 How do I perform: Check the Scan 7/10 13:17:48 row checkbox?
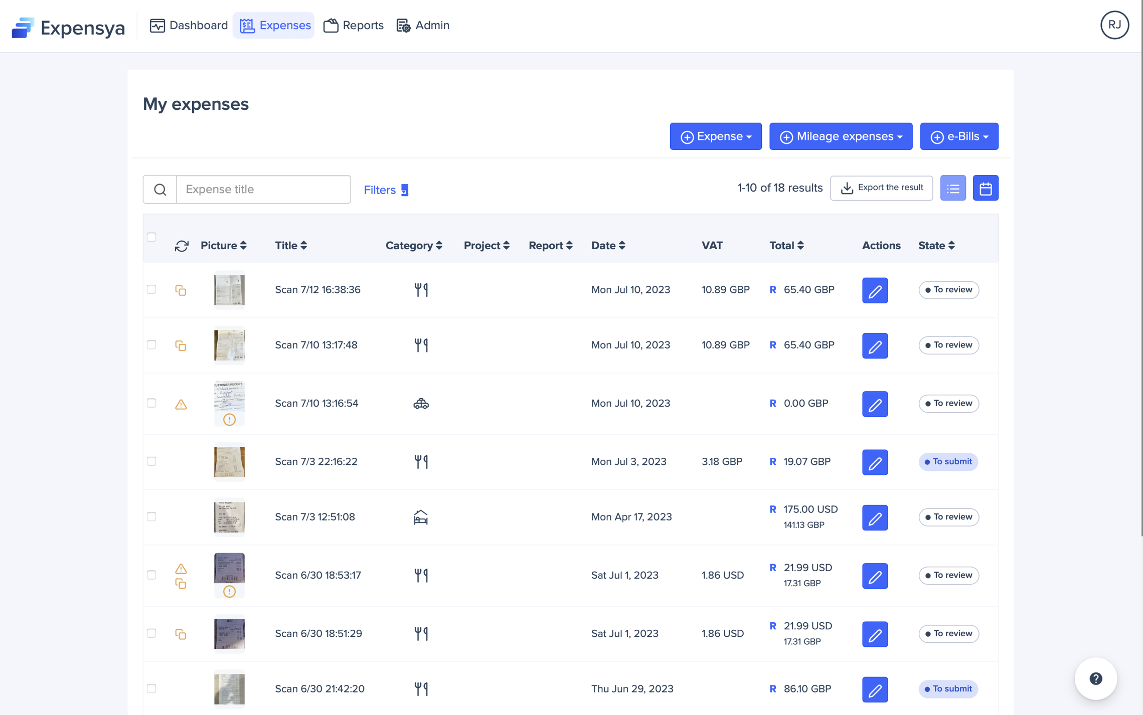click(151, 345)
